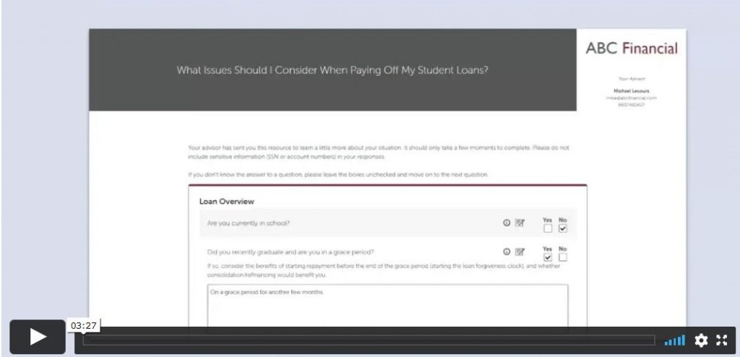This screenshot has width=740, height=357.
Task: Adjust the volume bars
Action: [674, 340]
